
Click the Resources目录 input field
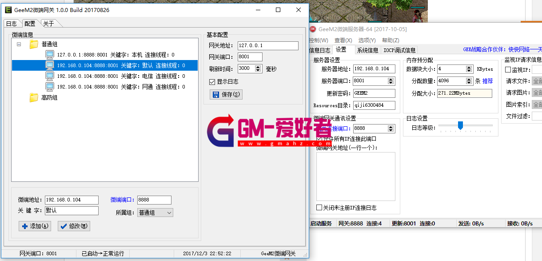(x=374, y=105)
